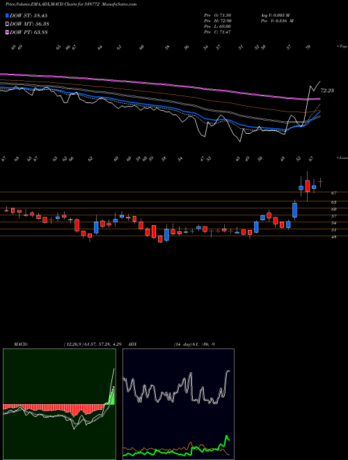Select the DOW PT legend label
348x460 pixels.
pyautogui.click(x=29, y=32)
